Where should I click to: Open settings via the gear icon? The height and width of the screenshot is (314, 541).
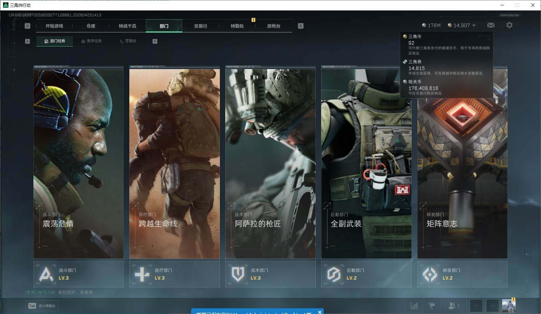[509, 25]
